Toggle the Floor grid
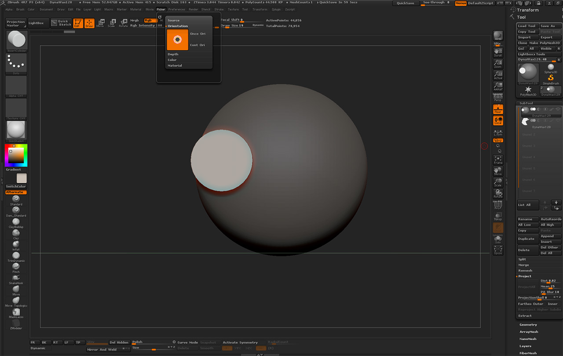This screenshot has height=356, width=563. 498,109
